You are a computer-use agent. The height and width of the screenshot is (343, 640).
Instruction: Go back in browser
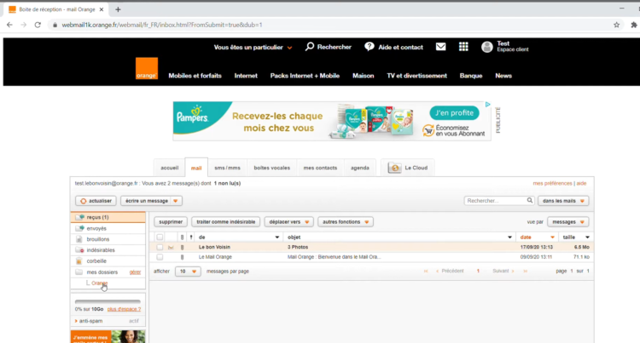9,25
